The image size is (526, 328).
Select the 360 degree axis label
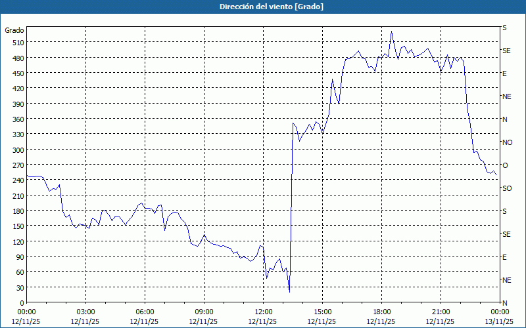(x=18, y=119)
